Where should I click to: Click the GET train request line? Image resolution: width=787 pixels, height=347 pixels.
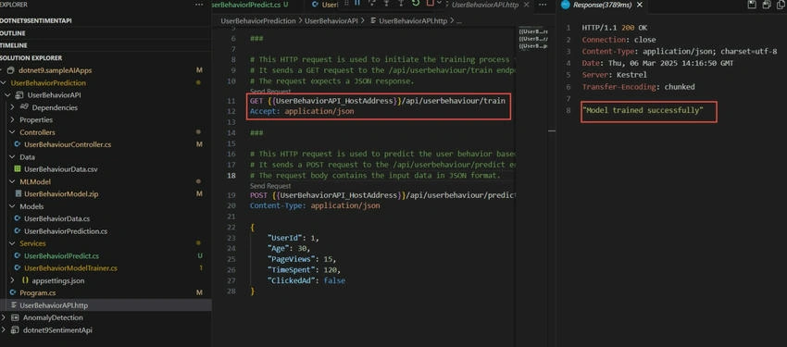point(378,101)
